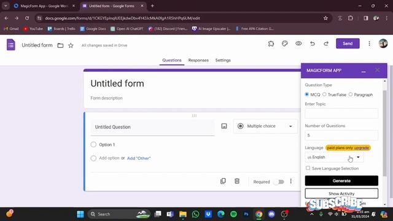Open Windows Start menu
The width and height of the screenshot is (393, 221).
point(80,214)
